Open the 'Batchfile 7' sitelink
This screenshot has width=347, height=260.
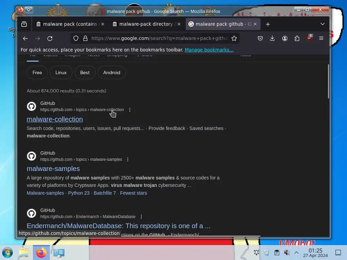coord(105,193)
